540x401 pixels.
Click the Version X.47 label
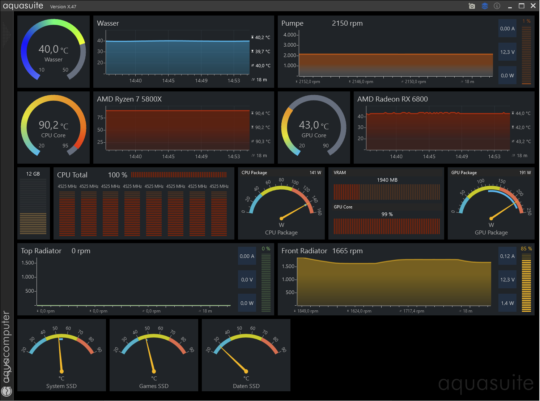[x=63, y=7]
